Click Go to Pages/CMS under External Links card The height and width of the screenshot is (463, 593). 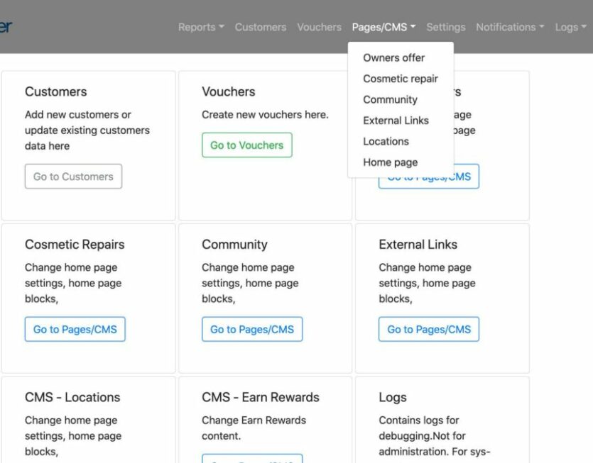429,329
